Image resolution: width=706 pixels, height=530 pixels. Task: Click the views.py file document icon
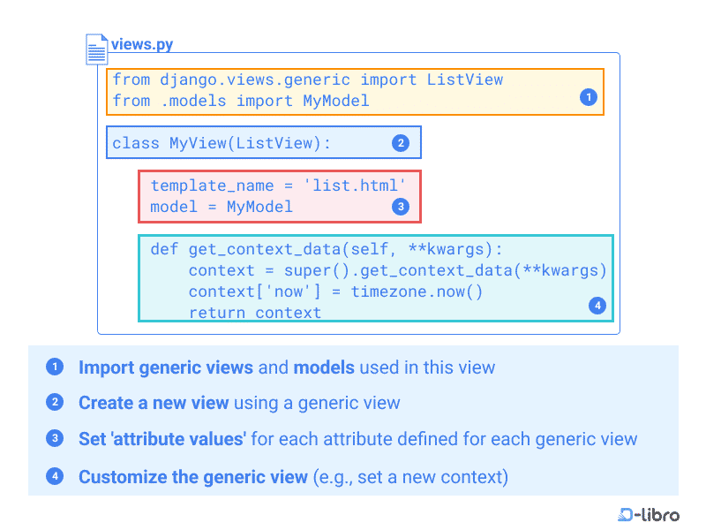[x=96, y=49]
